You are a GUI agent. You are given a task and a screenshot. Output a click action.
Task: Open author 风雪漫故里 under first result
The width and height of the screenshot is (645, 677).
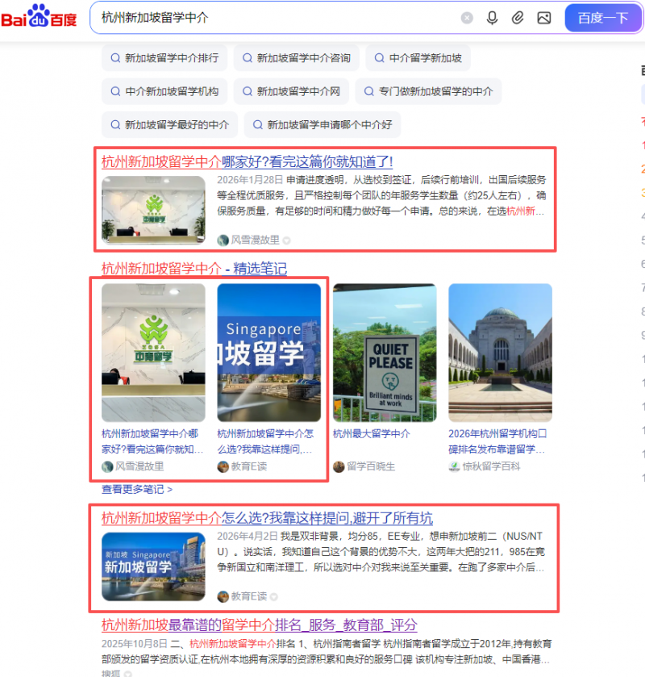point(255,240)
